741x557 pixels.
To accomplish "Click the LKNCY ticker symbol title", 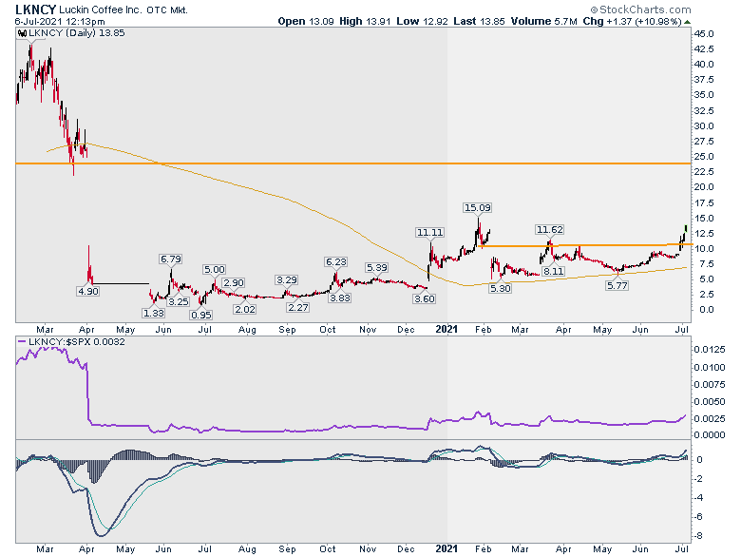I will pos(36,10).
